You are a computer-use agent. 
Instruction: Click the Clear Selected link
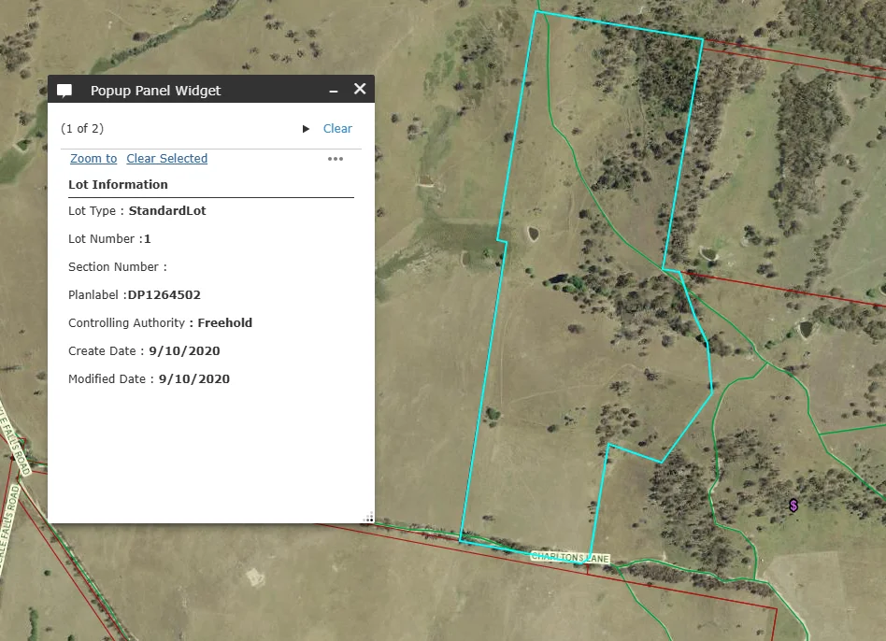(166, 158)
